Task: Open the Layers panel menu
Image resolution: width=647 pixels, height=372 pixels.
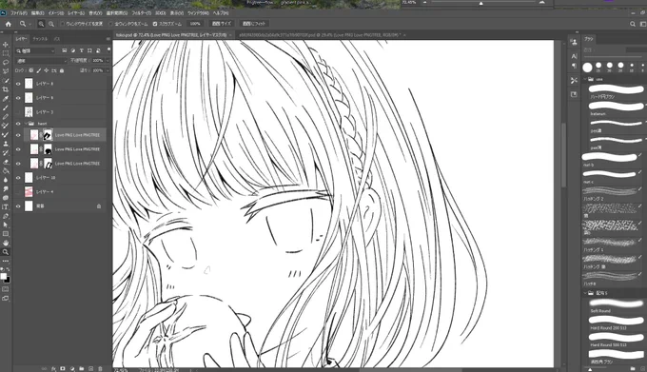Action: click(x=108, y=39)
